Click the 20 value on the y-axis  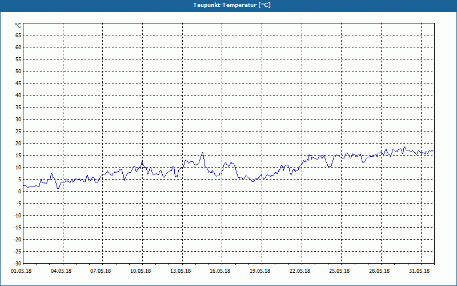pyautogui.click(x=18, y=144)
